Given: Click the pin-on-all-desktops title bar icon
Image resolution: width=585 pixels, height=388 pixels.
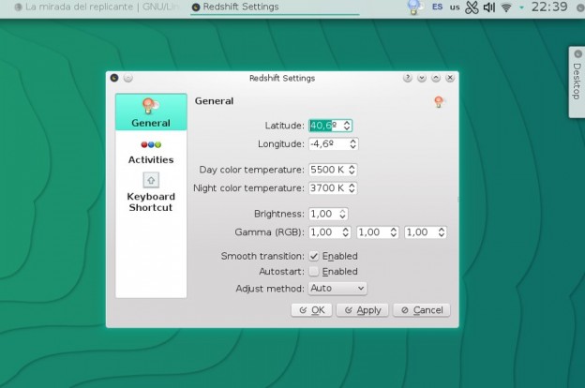Looking at the screenshot, I should (127, 78).
